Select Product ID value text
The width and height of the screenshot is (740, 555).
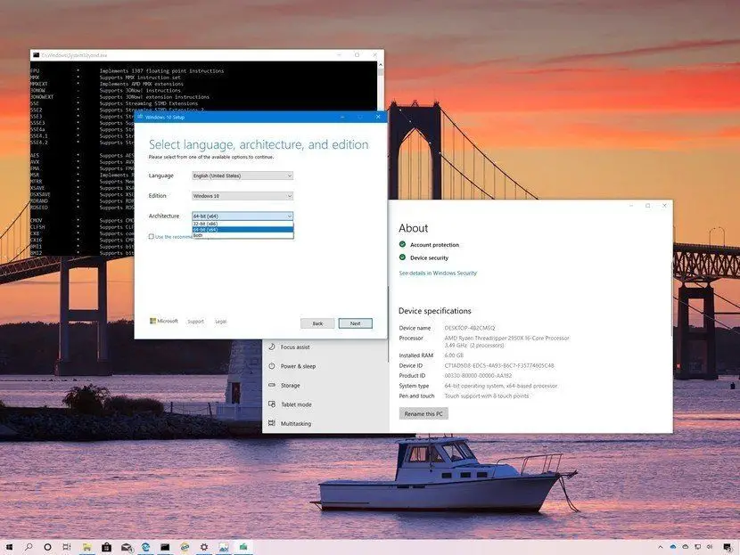pos(478,376)
